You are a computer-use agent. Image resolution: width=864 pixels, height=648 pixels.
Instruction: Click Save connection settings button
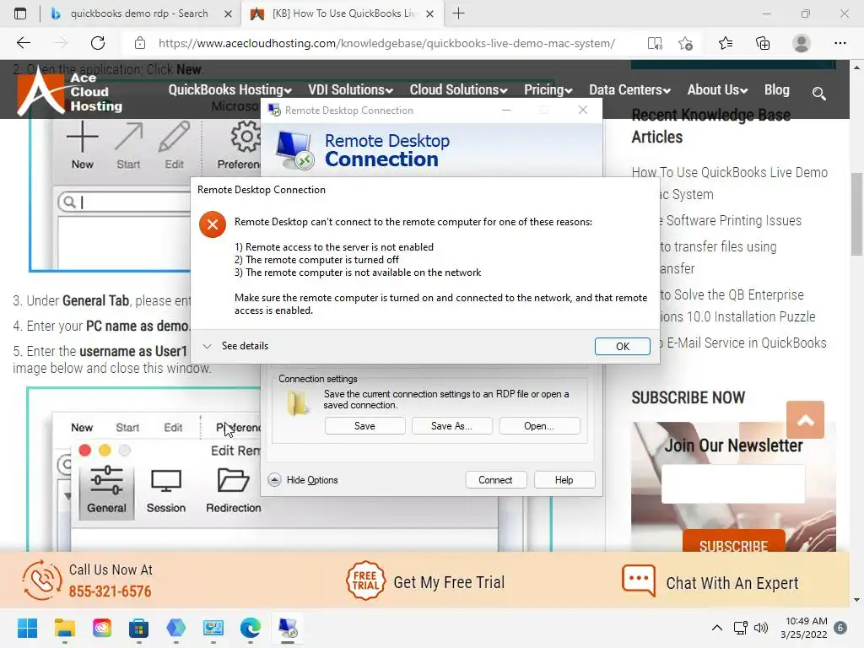click(364, 426)
